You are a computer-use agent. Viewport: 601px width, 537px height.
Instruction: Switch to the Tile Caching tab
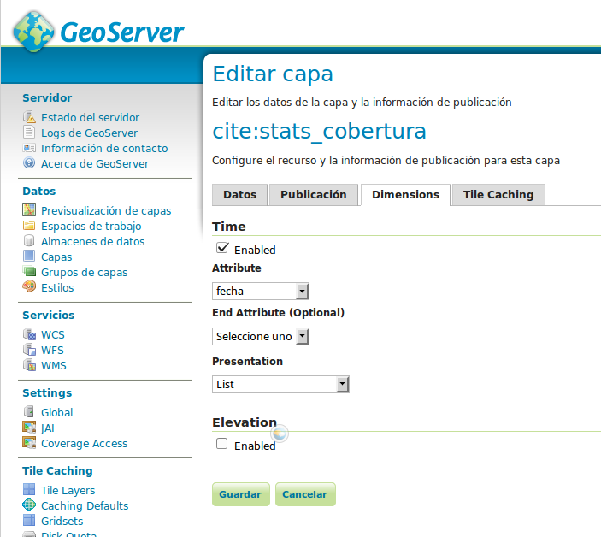click(x=498, y=195)
